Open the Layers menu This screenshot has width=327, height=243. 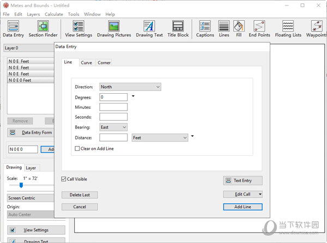click(x=33, y=14)
